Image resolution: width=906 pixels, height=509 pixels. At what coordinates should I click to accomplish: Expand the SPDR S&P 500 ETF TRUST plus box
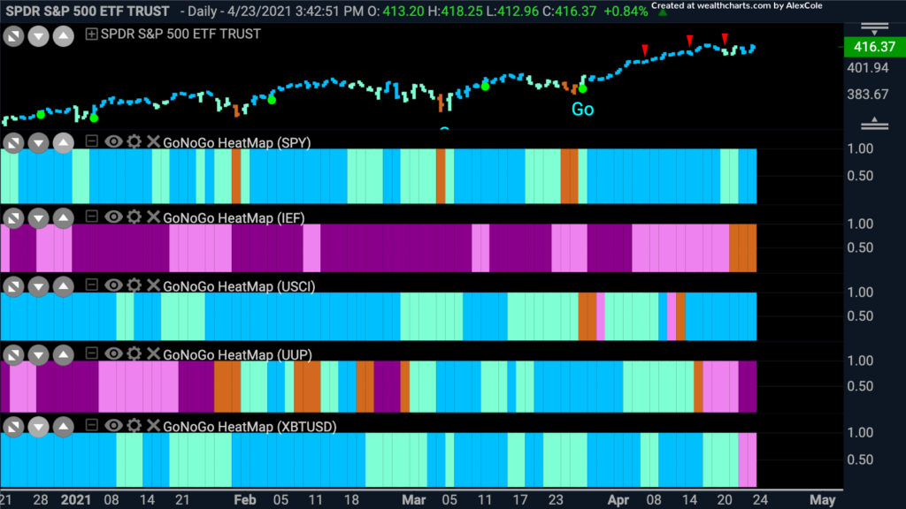point(91,34)
